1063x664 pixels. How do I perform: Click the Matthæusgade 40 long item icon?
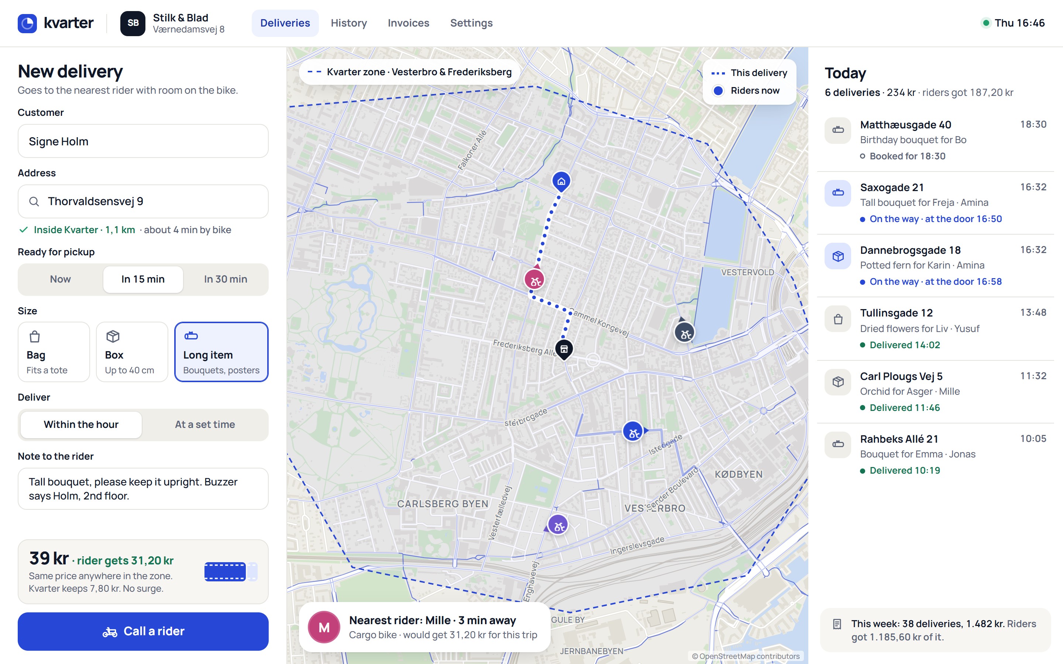tap(837, 130)
